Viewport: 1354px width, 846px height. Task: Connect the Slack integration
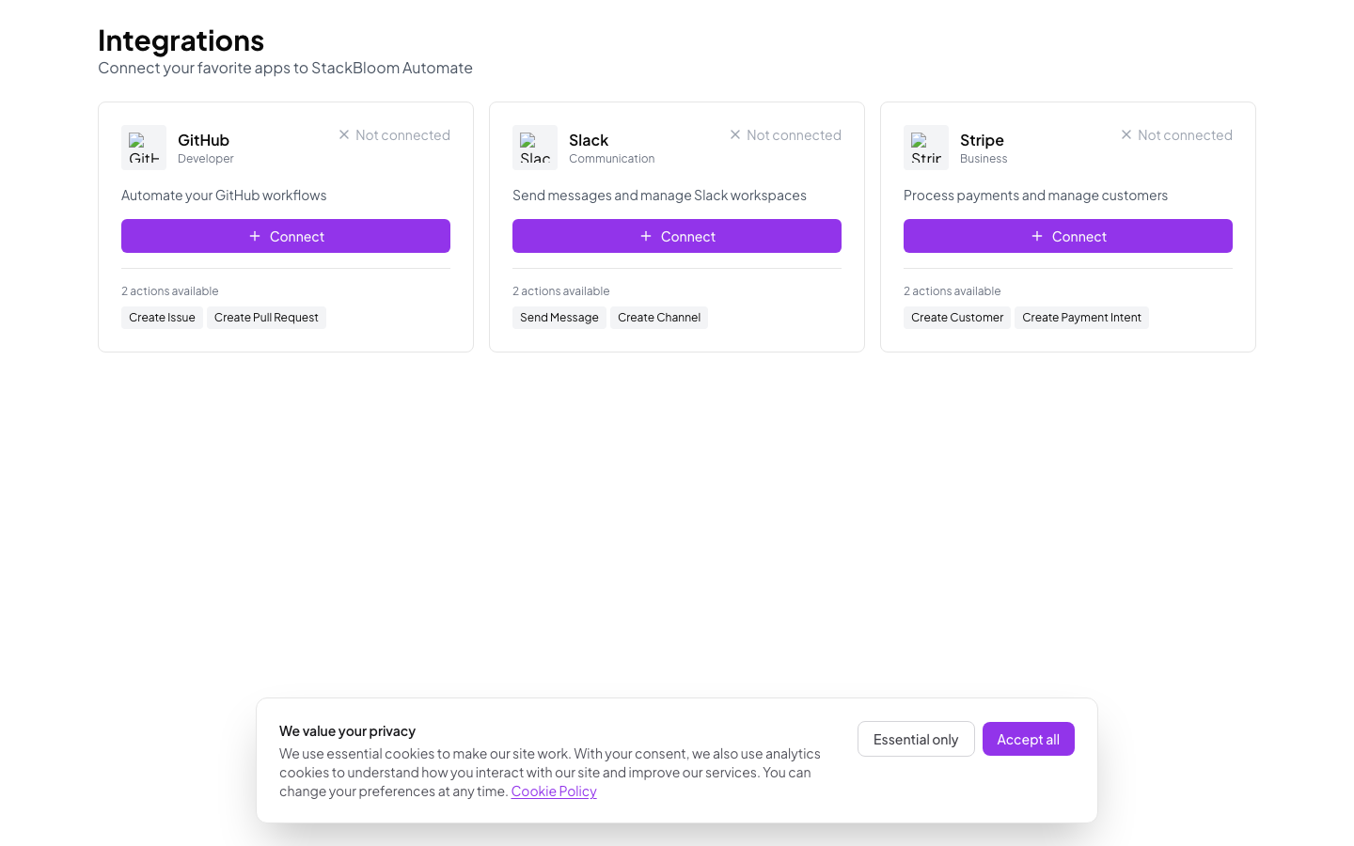677,236
